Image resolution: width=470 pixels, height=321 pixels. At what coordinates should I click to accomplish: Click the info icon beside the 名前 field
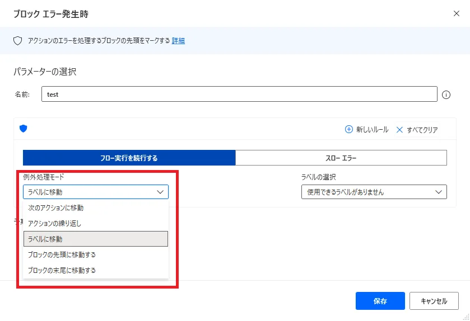click(x=446, y=95)
